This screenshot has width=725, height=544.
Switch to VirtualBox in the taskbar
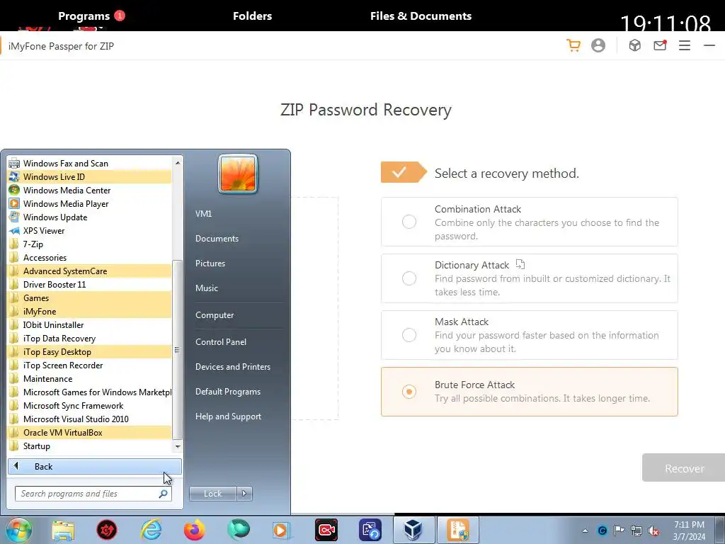(413, 530)
